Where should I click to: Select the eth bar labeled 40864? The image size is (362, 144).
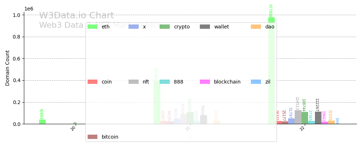pos(42,122)
